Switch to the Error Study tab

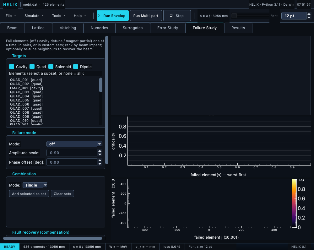pyautogui.click(x=168, y=28)
